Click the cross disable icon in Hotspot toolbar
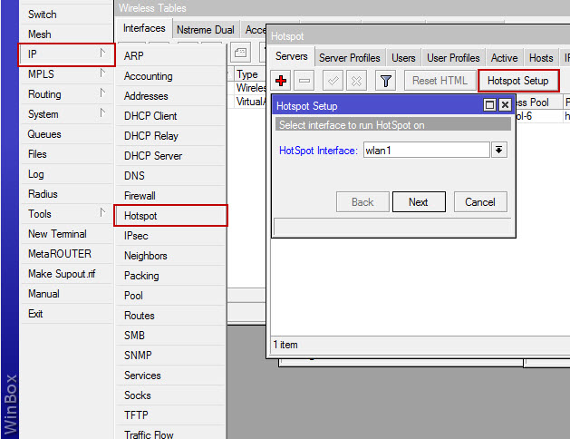This screenshot has height=439, width=570. tap(357, 81)
